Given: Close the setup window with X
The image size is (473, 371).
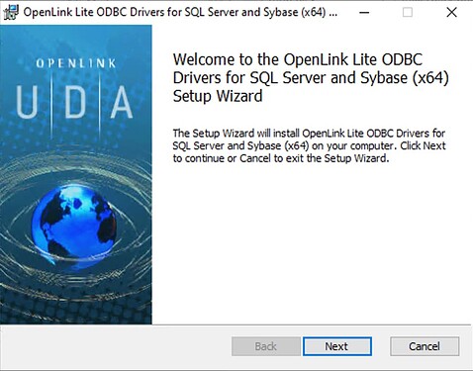Looking at the screenshot, I should 451,13.
